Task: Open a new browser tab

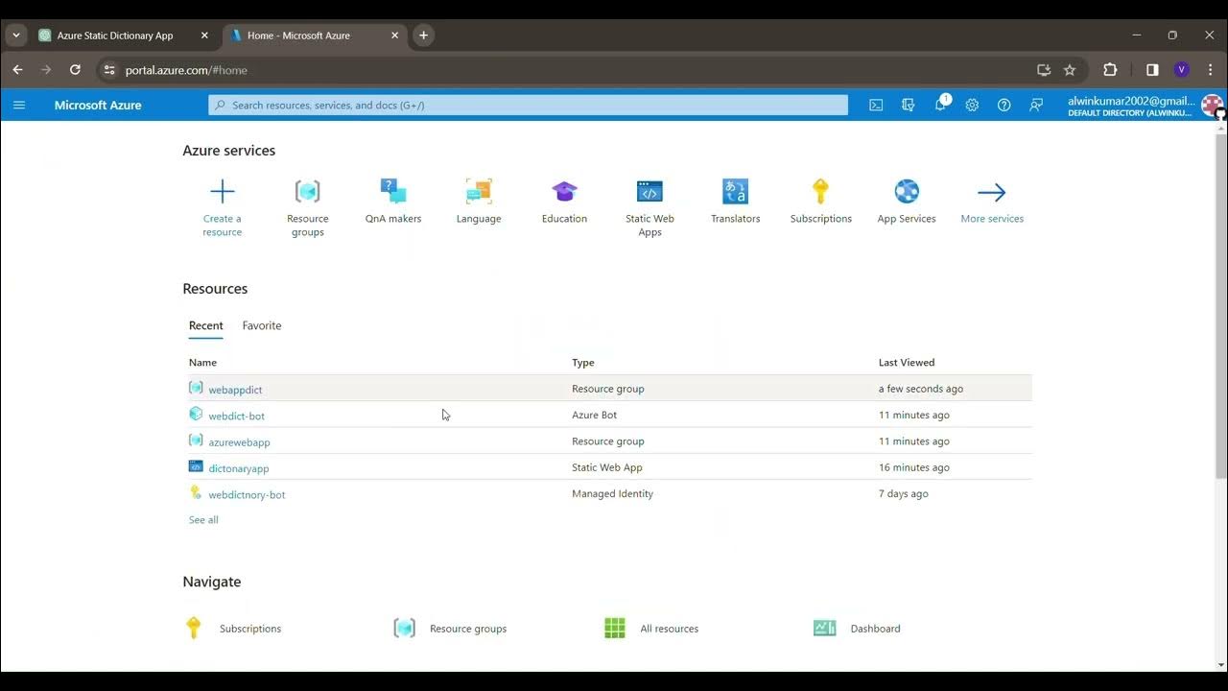Action: (423, 36)
